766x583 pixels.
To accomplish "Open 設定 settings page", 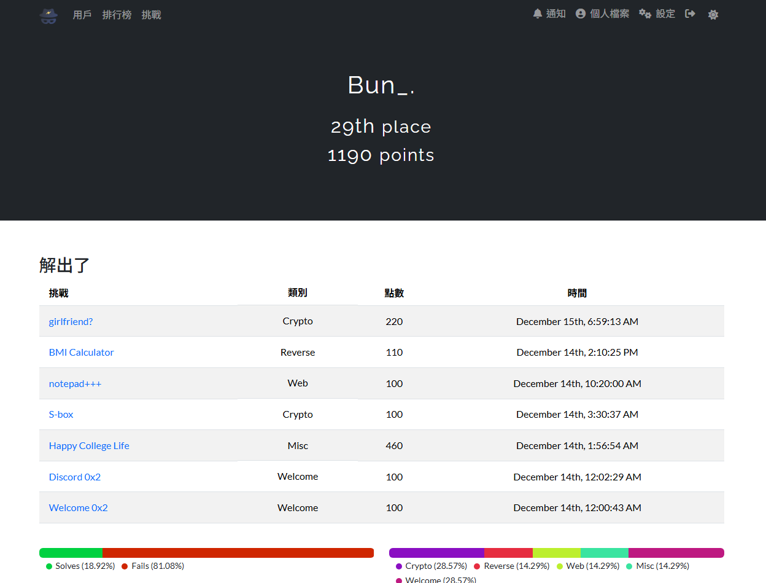I will click(657, 14).
